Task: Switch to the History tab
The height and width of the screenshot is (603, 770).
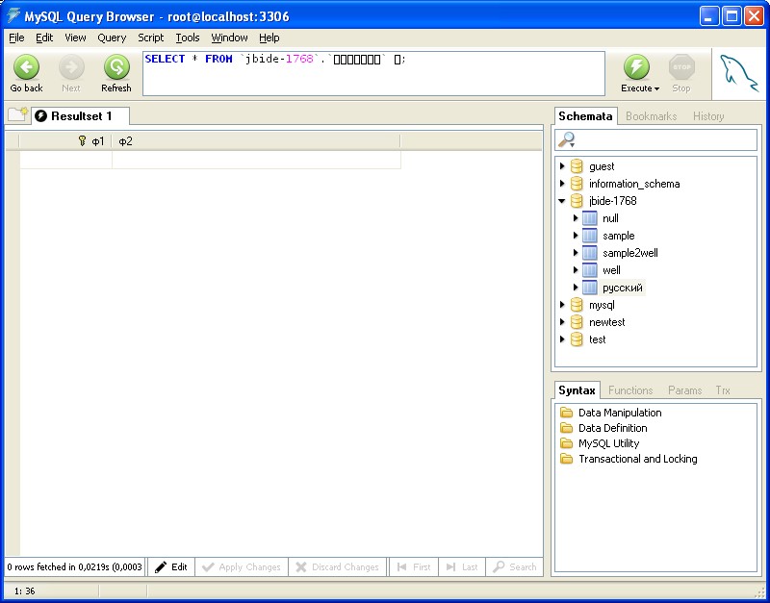Action: [708, 116]
